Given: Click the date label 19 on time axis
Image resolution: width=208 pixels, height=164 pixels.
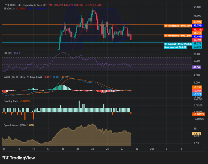Looking at the screenshot, I should click(63, 149).
